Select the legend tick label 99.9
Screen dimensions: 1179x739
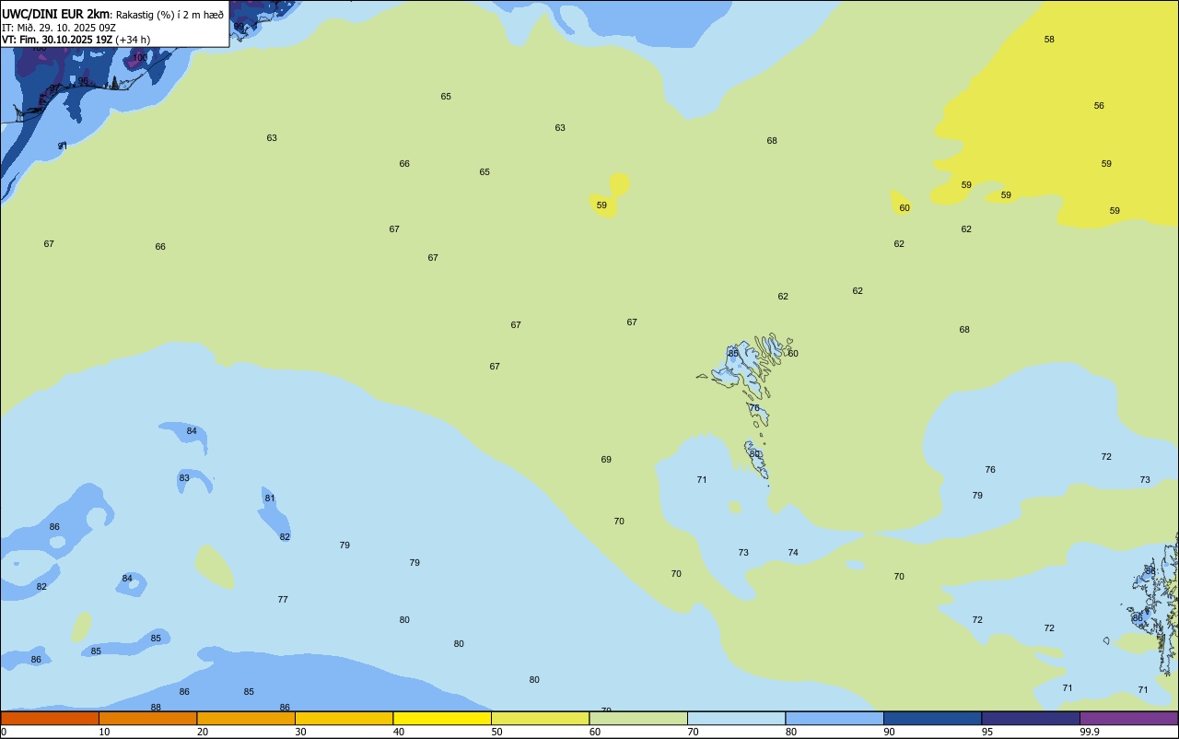1090,732
